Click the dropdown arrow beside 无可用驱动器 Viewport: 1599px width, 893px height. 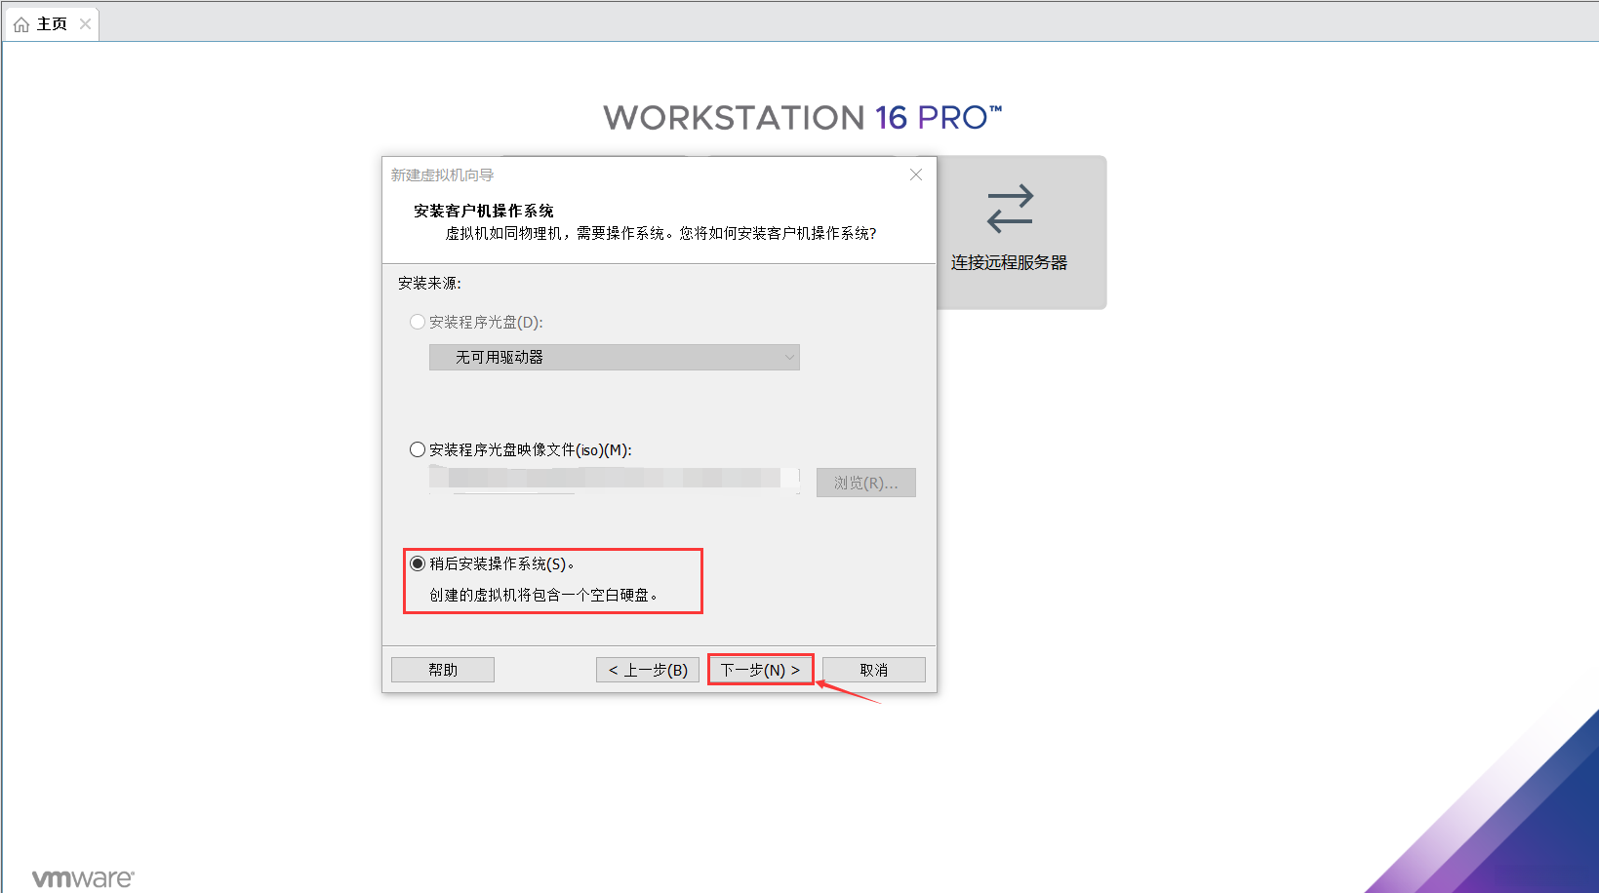pos(788,357)
